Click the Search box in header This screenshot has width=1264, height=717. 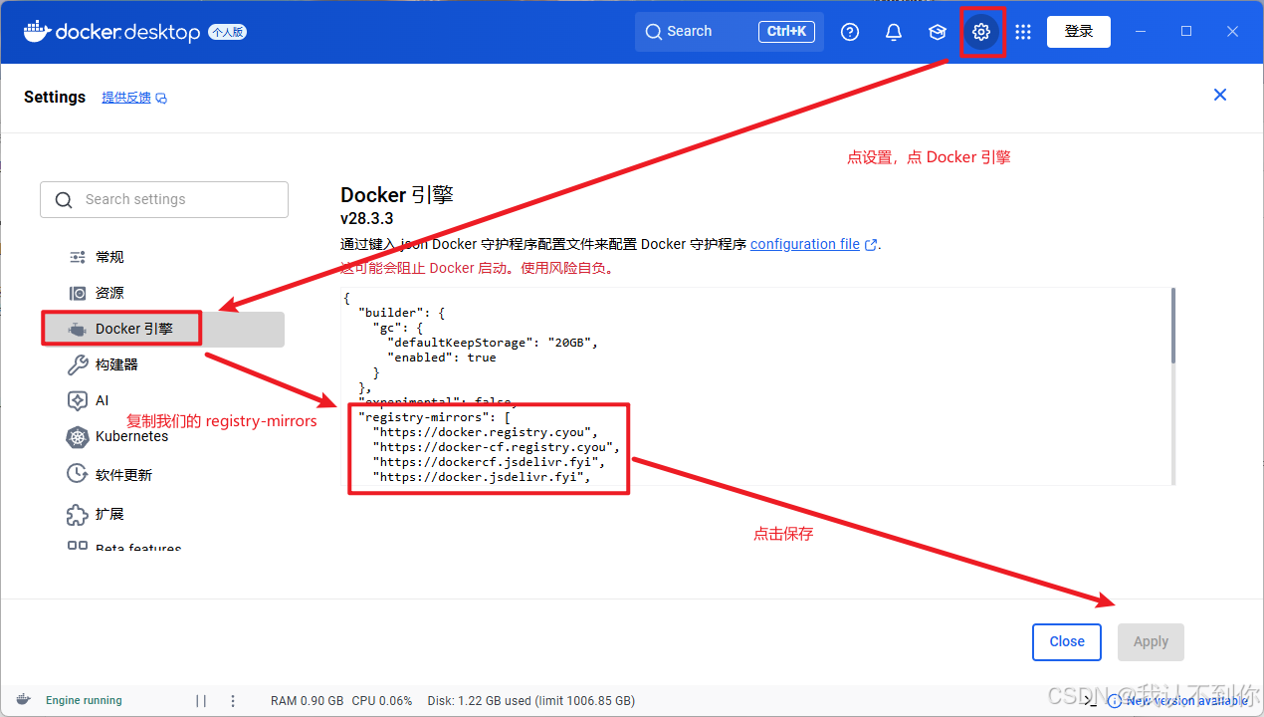(x=729, y=31)
